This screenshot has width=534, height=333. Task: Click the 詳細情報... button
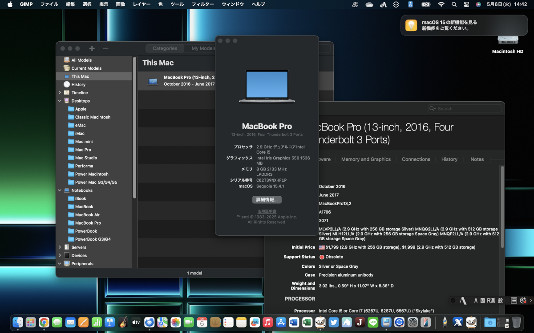click(x=267, y=200)
